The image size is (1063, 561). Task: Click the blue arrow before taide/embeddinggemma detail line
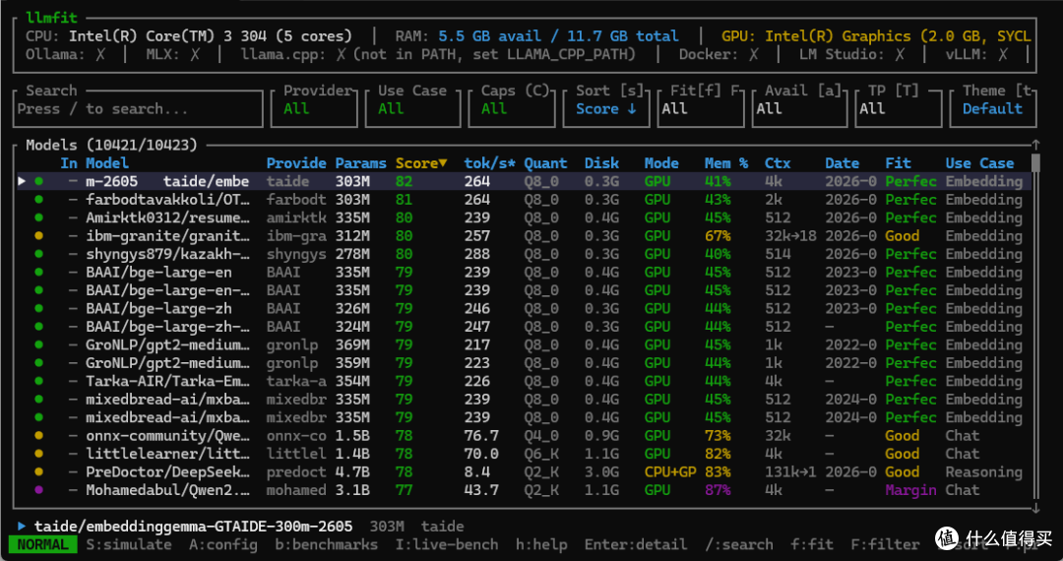[22, 526]
